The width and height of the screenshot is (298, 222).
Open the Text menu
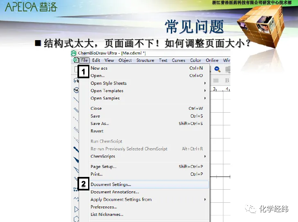(163, 60)
